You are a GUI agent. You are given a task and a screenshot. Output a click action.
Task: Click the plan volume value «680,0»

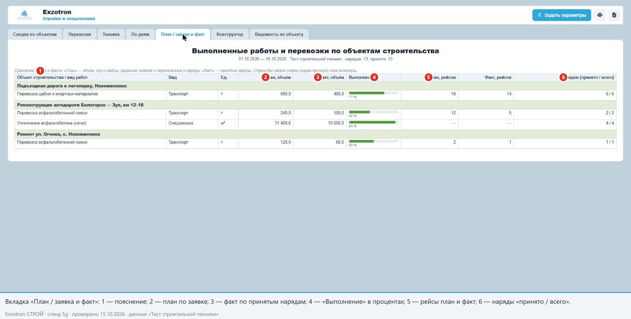(x=285, y=94)
